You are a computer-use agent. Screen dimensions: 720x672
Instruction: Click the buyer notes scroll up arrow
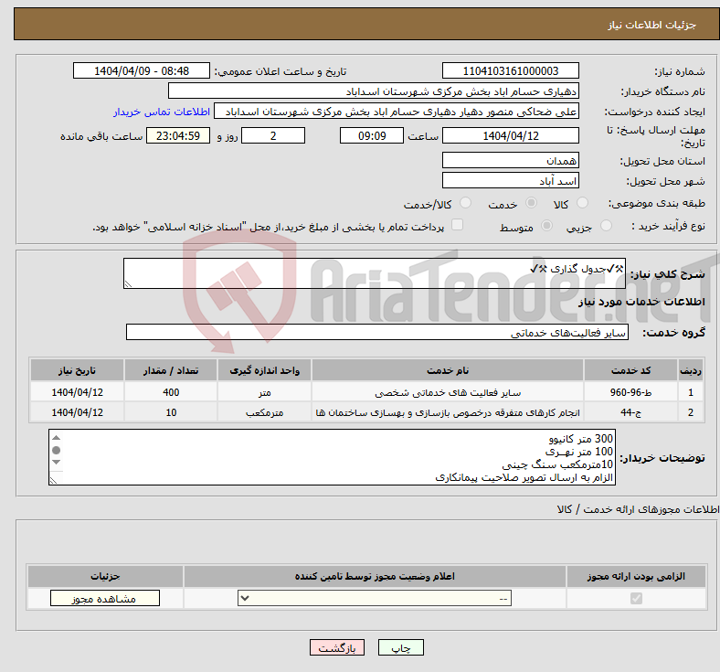[x=56, y=437]
